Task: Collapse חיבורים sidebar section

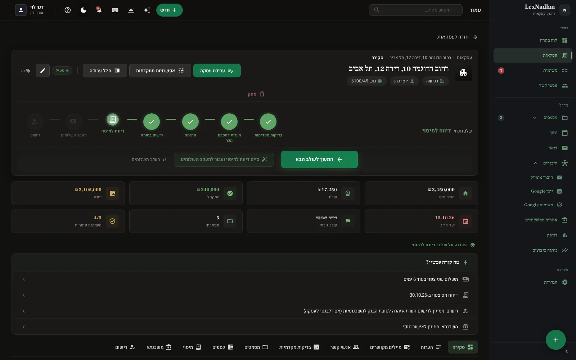Action: tap(536, 163)
